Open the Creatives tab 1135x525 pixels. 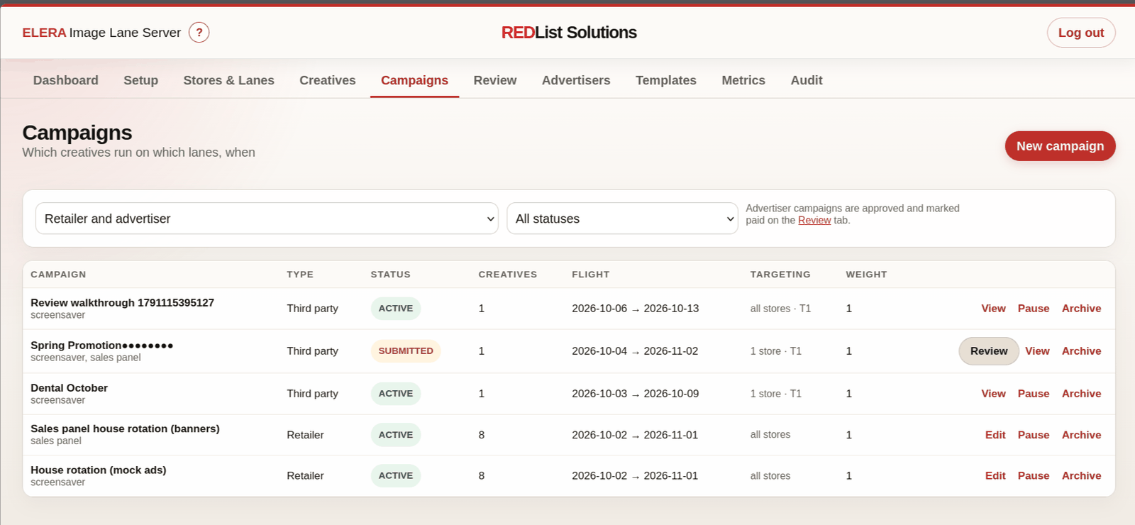[327, 80]
